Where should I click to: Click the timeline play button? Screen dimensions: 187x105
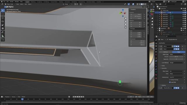pos(79,97)
